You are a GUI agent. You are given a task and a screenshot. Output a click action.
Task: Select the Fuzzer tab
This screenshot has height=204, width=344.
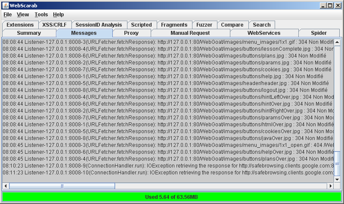[204, 25]
